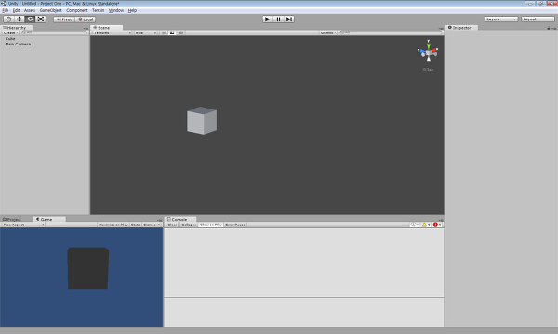The image size is (558, 334).
Task: Toggle Error Pause in the Console
Action: click(x=235, y=225)
